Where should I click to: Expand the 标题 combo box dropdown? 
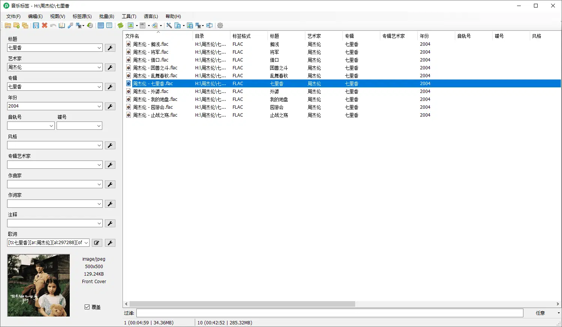tap(99, 48)
